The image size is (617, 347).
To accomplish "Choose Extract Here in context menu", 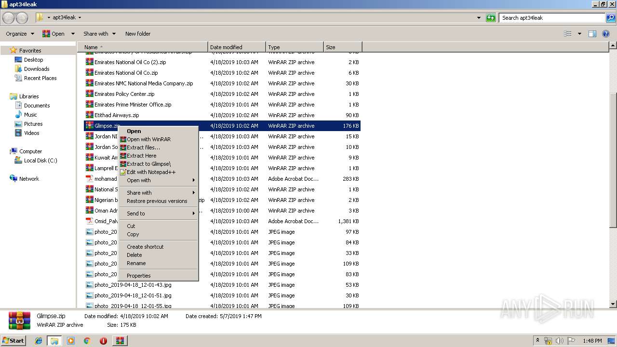I will [x=159, y=156].
